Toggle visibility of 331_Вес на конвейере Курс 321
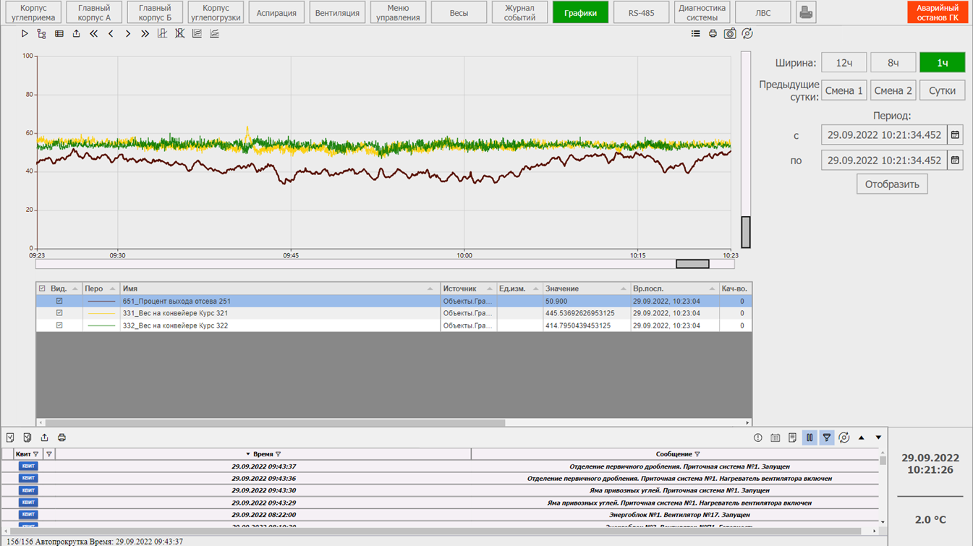Screen dimensions: 973x546 coord(59,313)
